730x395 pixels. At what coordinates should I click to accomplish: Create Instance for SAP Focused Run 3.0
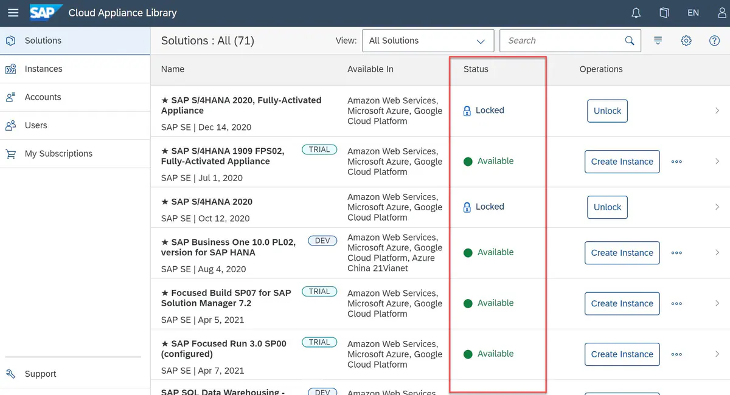tap(622, 354)
